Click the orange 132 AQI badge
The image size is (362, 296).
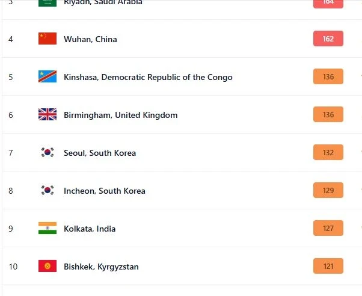(x=328, y=153)
